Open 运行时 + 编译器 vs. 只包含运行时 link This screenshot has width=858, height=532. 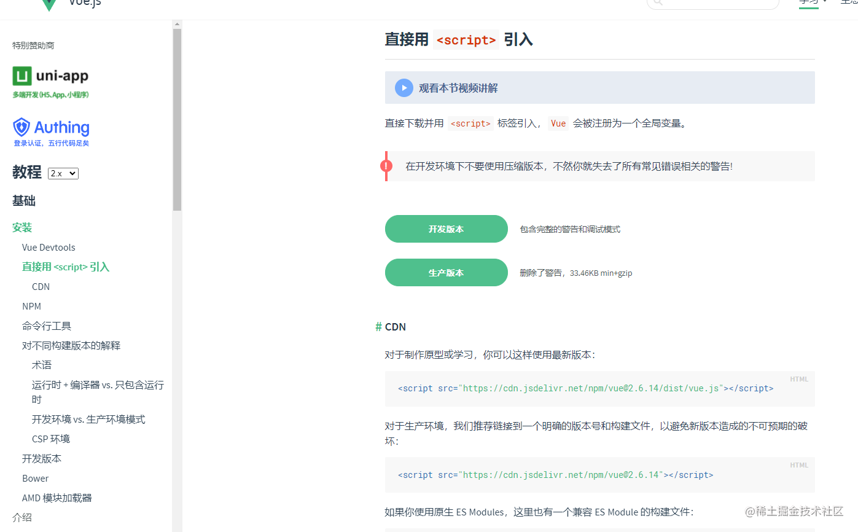(98, 392)
